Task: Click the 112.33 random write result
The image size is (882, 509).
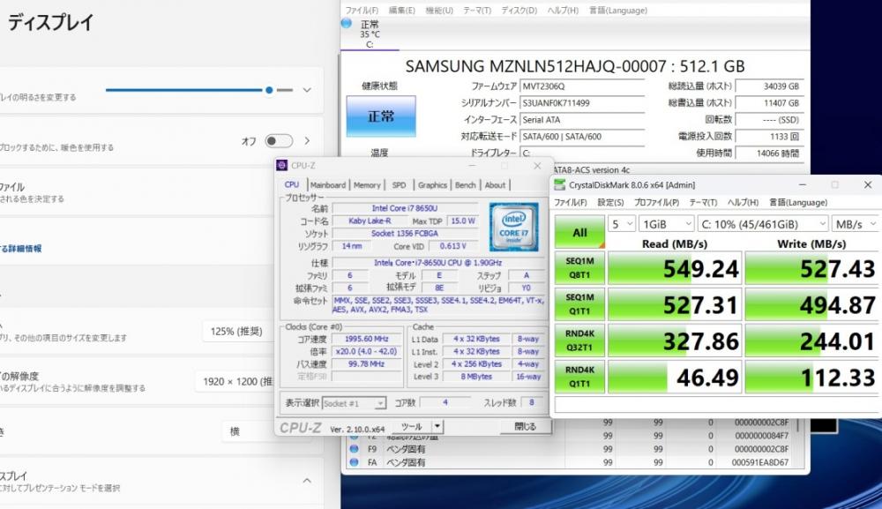Action: [x=812, y=377]
